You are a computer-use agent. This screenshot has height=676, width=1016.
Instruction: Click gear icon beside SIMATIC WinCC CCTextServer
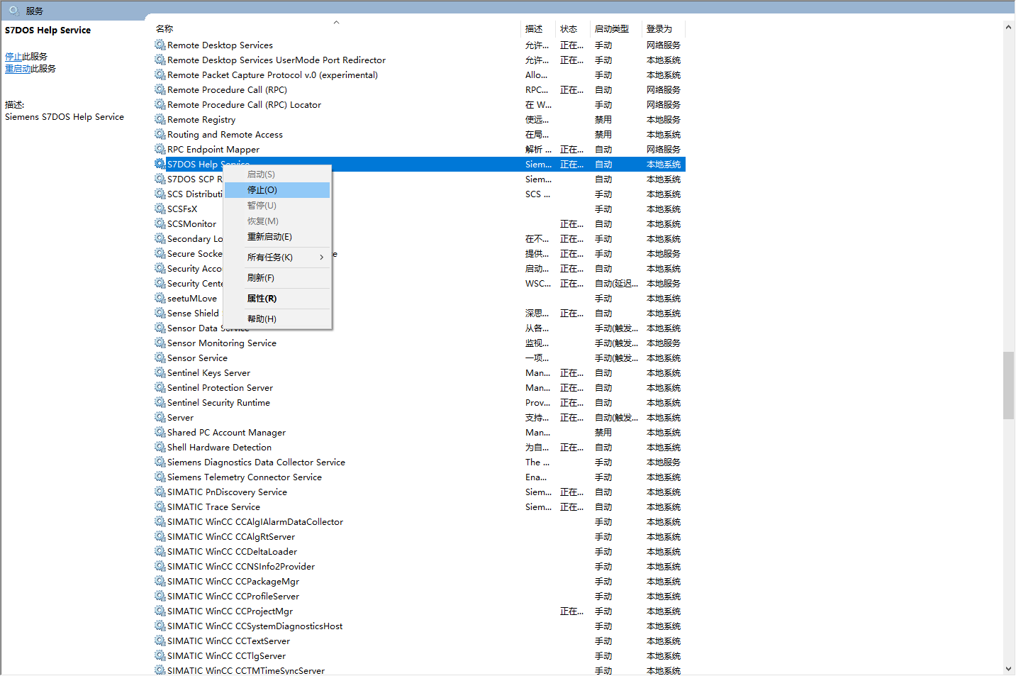click(160, 641)
